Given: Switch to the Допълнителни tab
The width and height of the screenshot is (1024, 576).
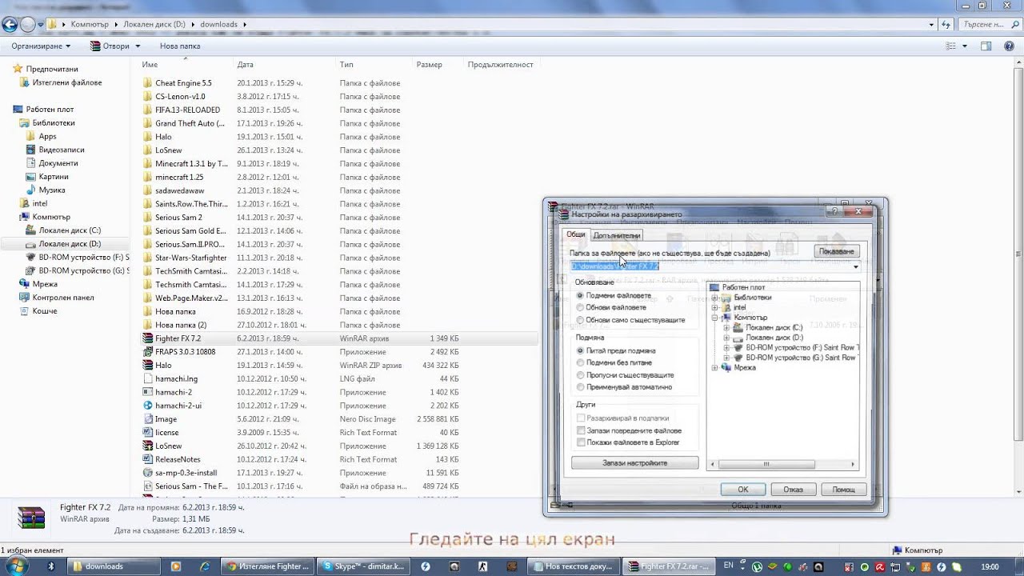Looking at the screenshot, I should (x=617, y=236).
